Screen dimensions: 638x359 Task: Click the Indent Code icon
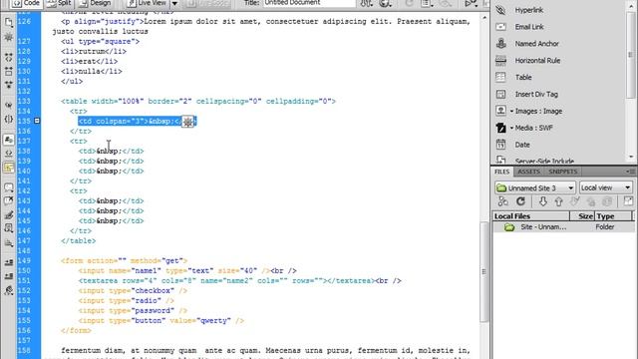[x=9, y=263]
